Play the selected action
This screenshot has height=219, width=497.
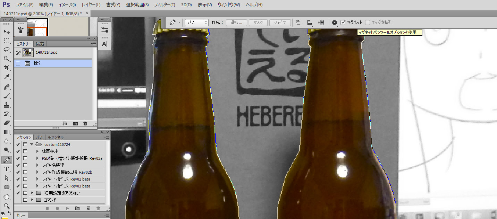[x=67, y=208]
